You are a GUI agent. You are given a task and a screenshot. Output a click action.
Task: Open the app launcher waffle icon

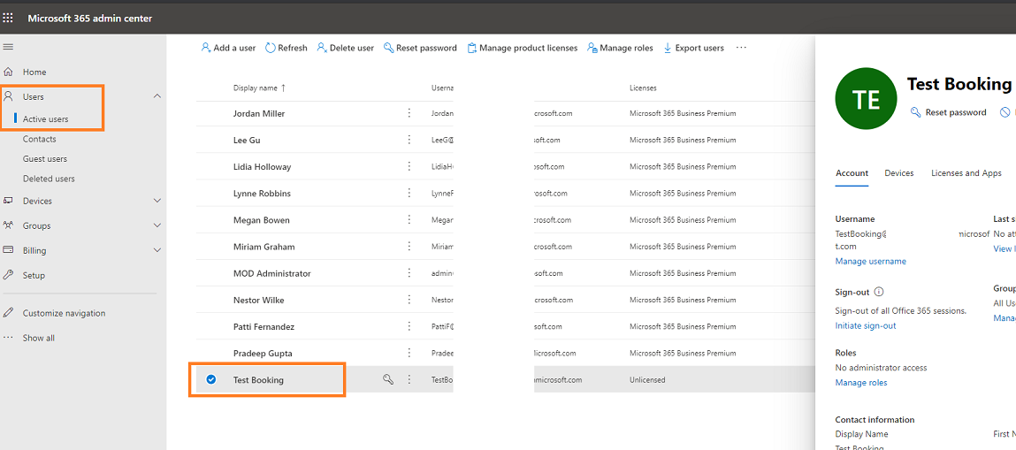(x=8, y=19)
